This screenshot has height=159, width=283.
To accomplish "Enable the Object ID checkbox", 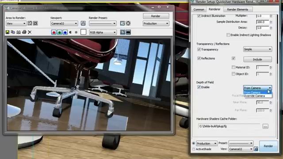I will (x=233, y=74).
